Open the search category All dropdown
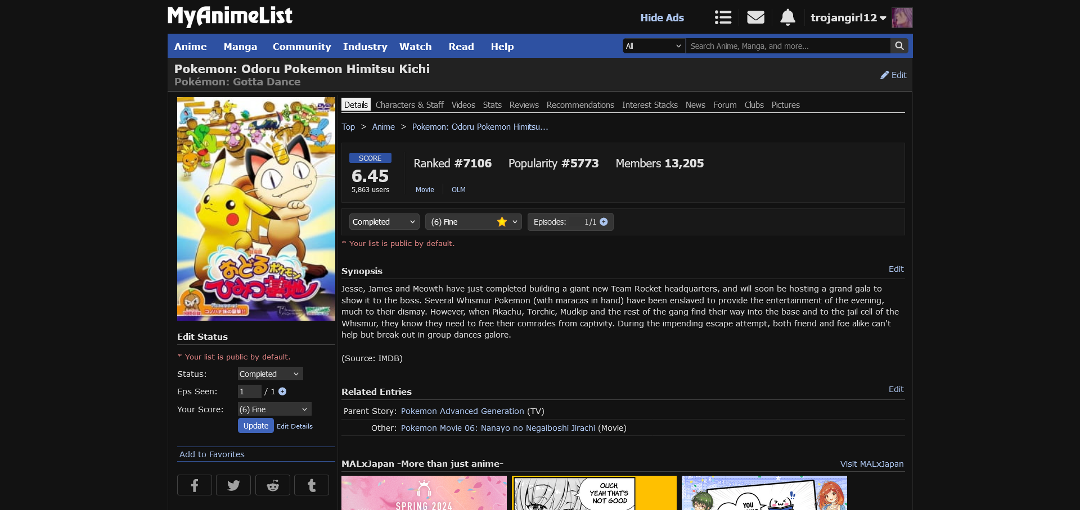 pyautogui.click(x=654, y=46)
